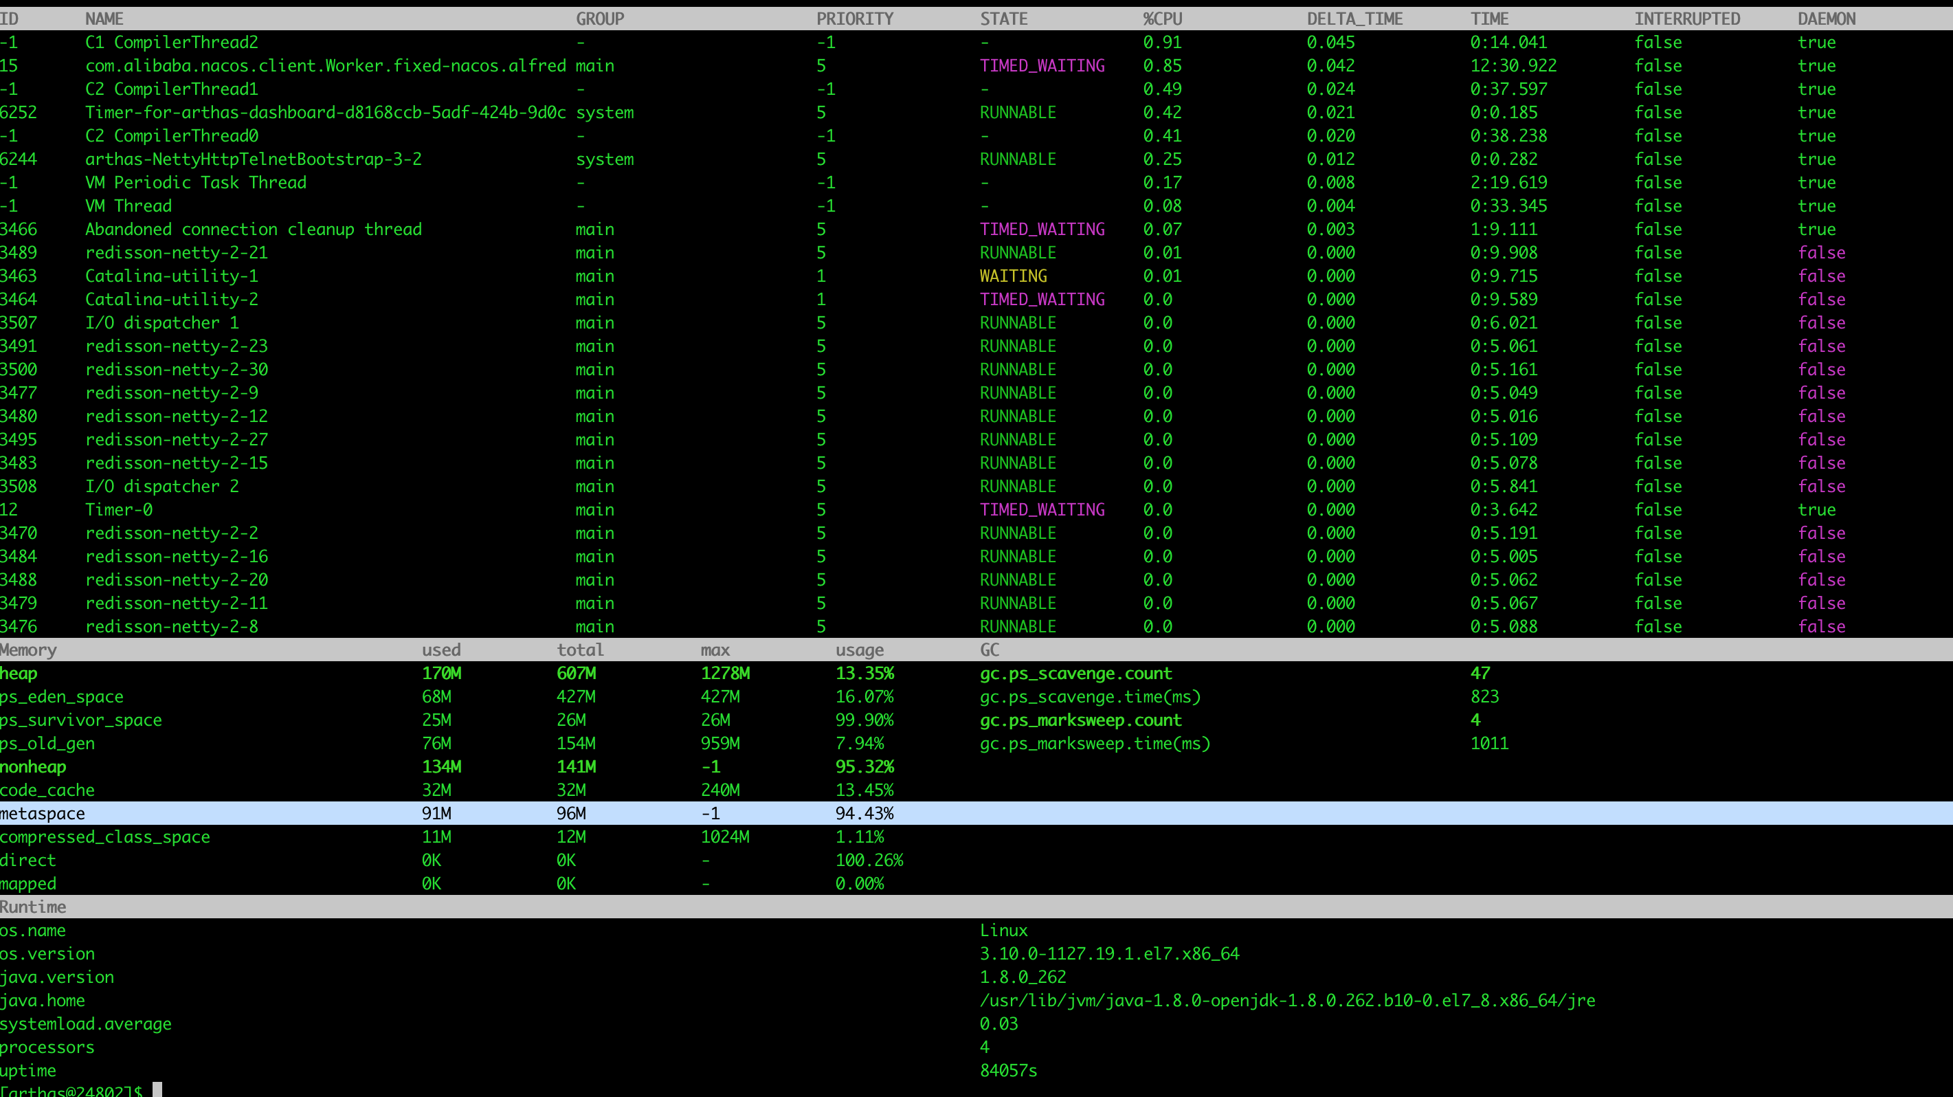Click gc.ps_scavenge.count label
The image size is (1953, 1097).
pos(1076,674)
